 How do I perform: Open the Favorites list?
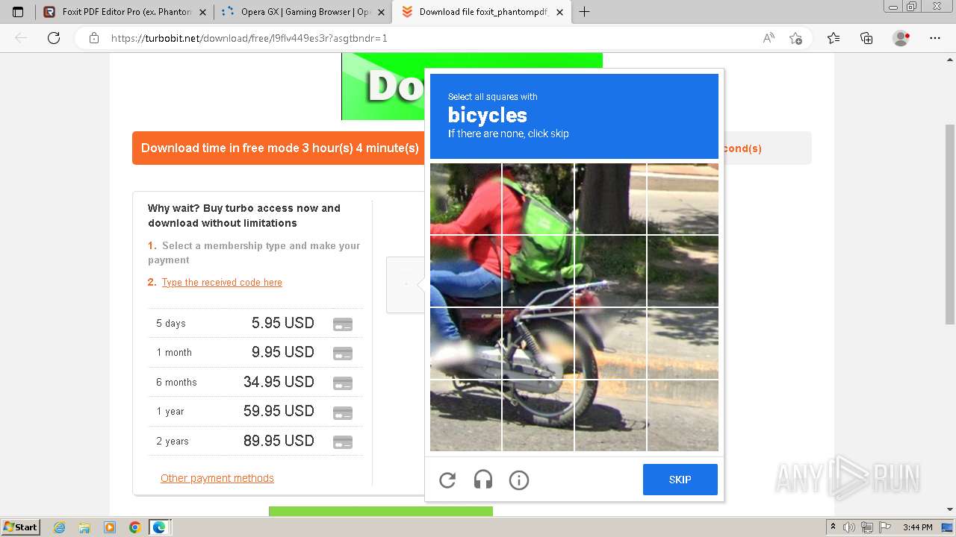pos(834,38)
